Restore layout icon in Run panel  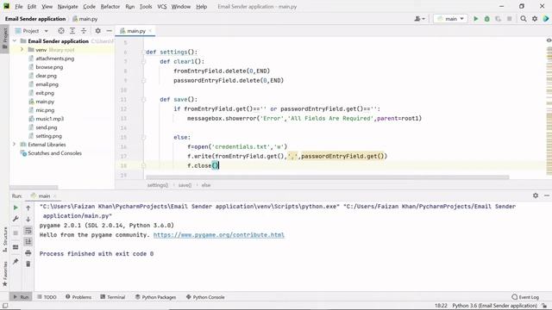[x=16, y=247]
